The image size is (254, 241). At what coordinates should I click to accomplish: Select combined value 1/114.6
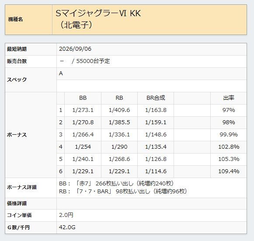(156, 171)
